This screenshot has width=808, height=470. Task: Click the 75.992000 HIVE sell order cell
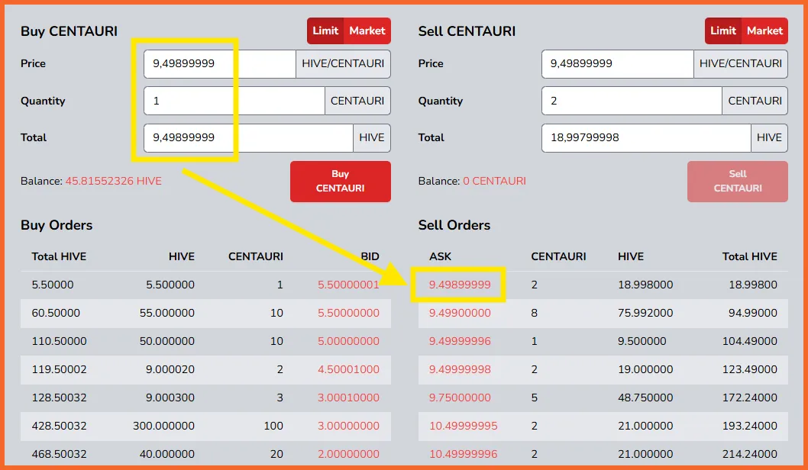[645, 313]
